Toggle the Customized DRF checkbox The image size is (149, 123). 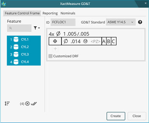[50, 56]
